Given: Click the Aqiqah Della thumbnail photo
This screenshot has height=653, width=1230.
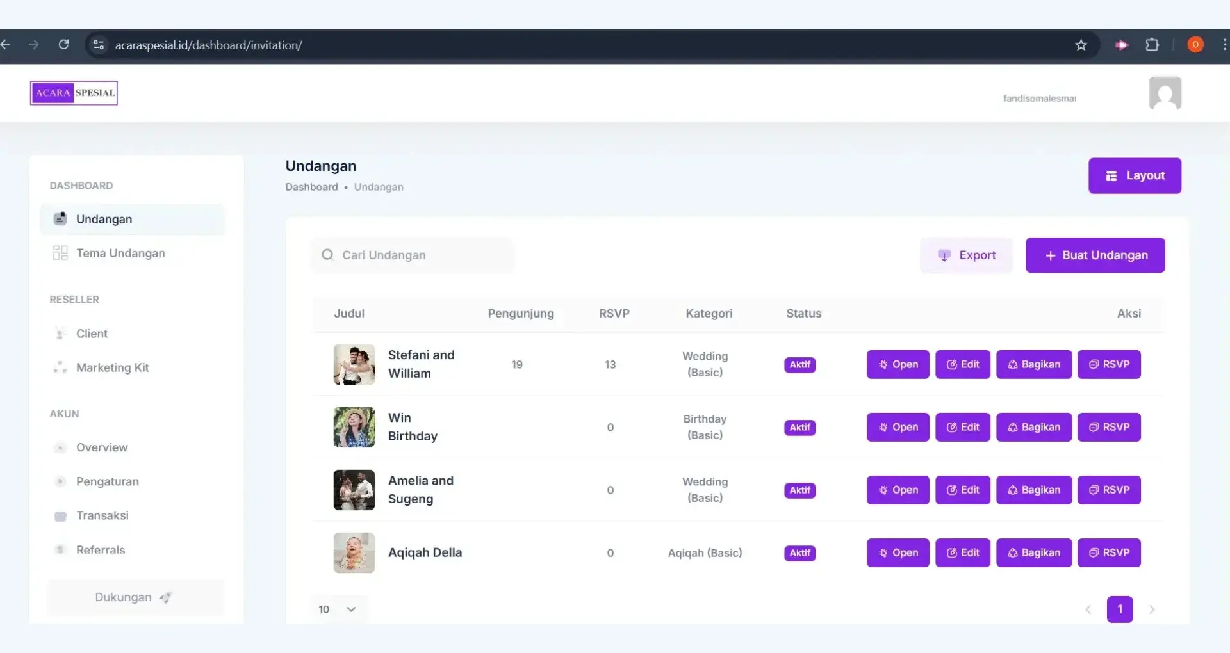Looking at the screenshot, I should click(354, 552).
